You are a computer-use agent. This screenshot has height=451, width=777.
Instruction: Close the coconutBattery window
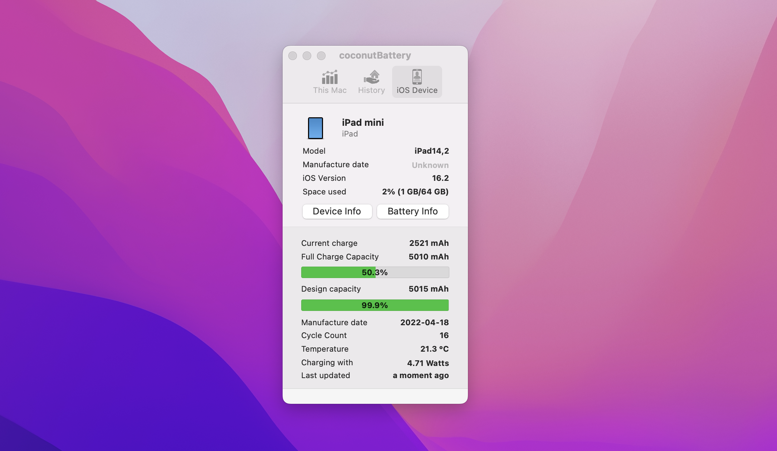(x=293, y=56)
